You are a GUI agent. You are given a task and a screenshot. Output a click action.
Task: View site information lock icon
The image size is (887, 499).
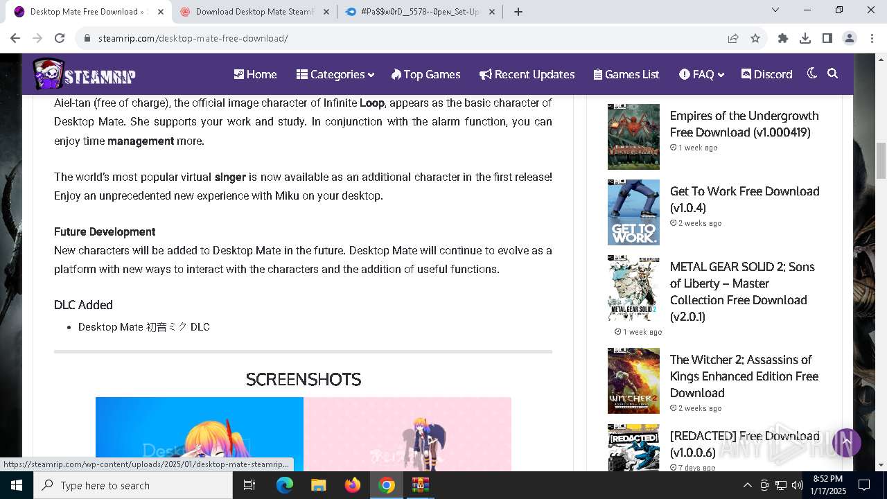[x=87, y=38]
